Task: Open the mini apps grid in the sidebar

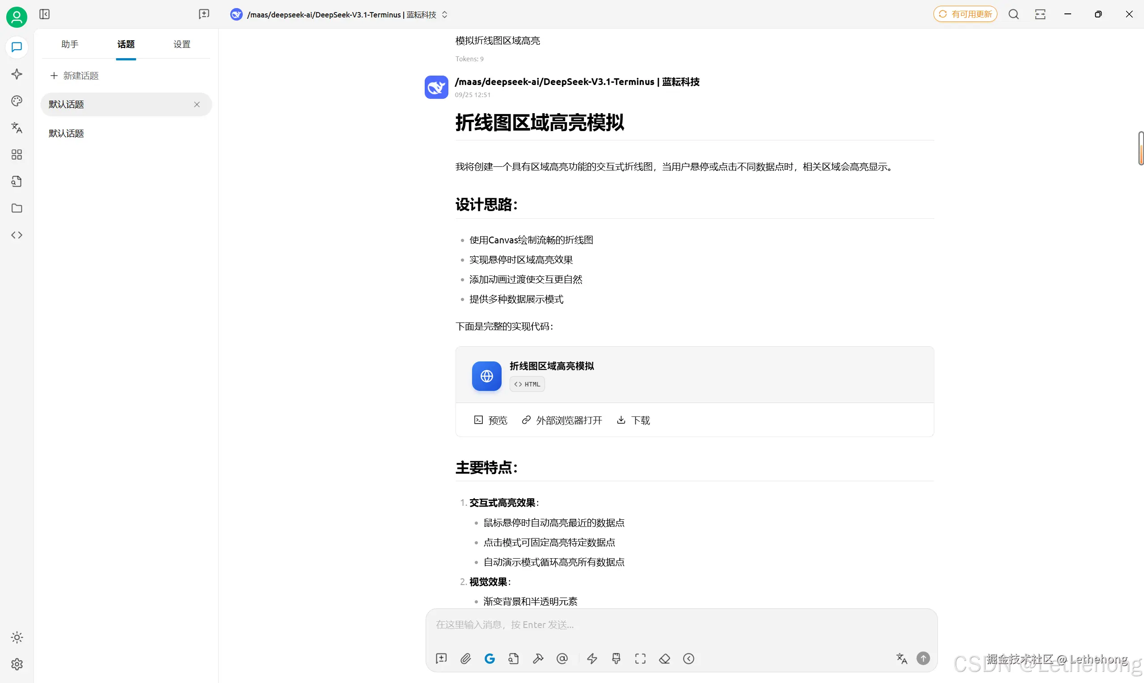Action: click(17, 155)
